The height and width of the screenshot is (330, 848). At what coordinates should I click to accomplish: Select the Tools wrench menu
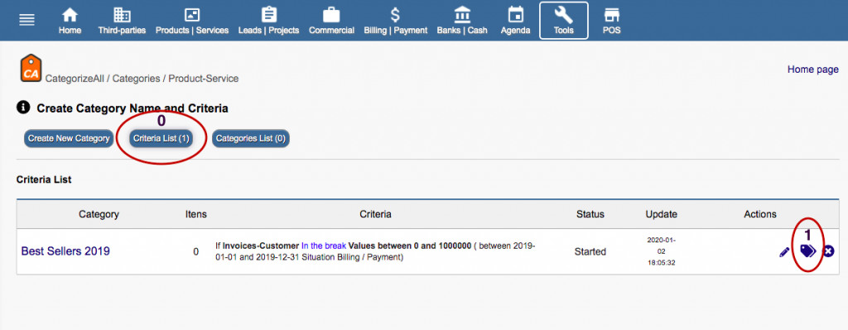tap(563, 21)
